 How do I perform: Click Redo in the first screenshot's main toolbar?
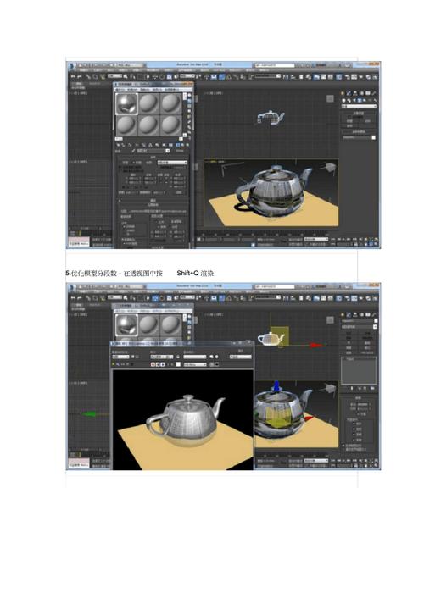pos(79,77)
